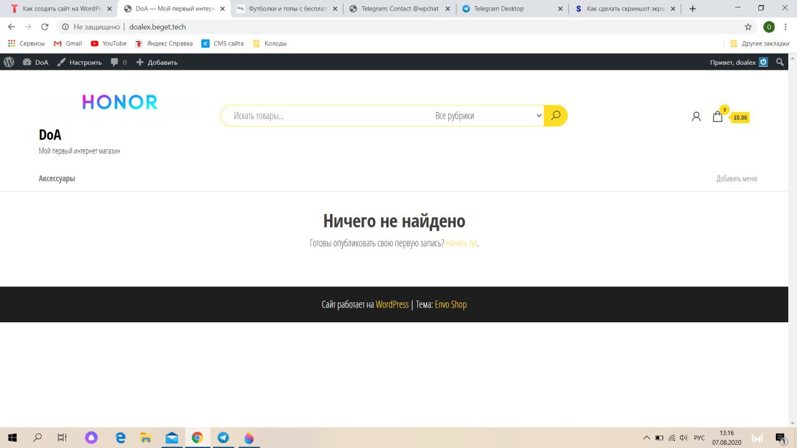This screenshot has width=797, height=448.
Task: Show hidden system tray icons
Action: tap(646, 438)
